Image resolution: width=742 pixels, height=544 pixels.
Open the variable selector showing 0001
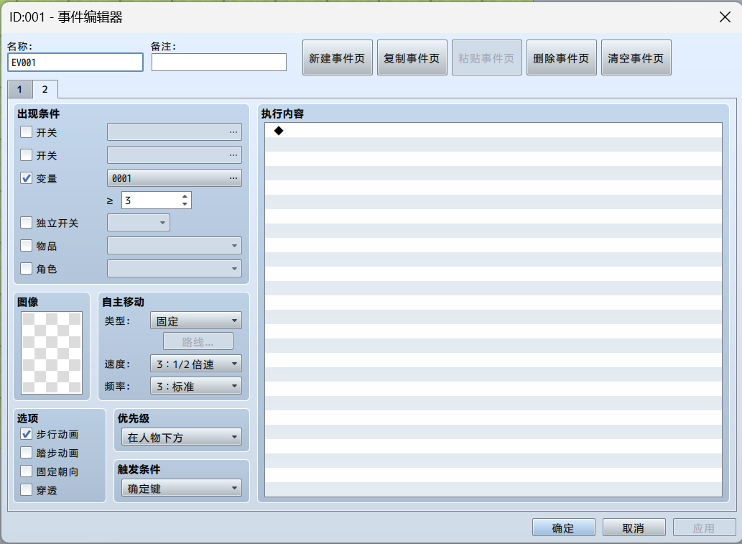[x=175, y=178]
